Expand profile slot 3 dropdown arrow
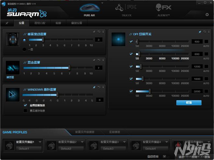Image resolution: width=214 pixels, height=160 pixels. 124,142
